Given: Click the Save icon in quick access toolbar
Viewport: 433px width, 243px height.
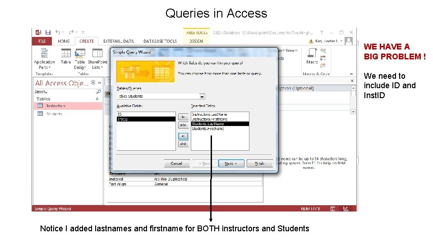Looking at the screenshot, I should click(48, 32).
